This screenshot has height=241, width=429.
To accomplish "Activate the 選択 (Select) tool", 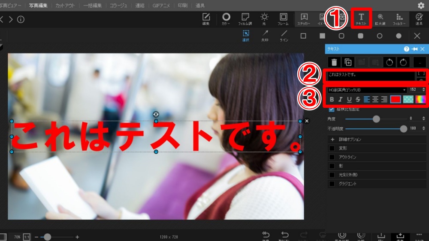I will (246, 36).
